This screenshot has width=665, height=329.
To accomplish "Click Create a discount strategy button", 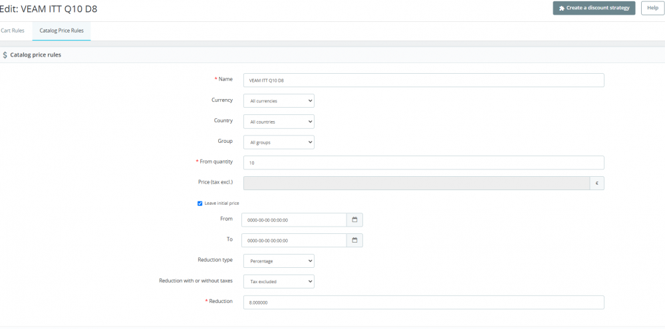I will [594, 8].
